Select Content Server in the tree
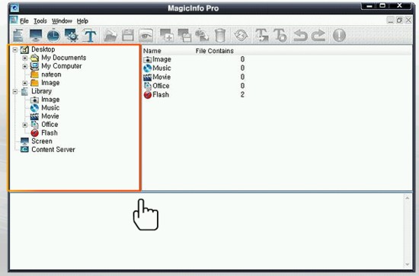The width and height of the screenshot is (419, 276). point(53,150)
